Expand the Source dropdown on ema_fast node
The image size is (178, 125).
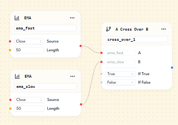pyautogui.click(x=29, y=41)
